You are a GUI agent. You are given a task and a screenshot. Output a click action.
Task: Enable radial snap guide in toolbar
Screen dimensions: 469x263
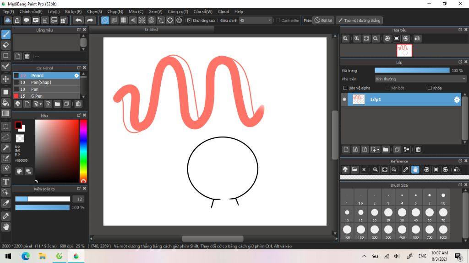[x=142, y=21]
